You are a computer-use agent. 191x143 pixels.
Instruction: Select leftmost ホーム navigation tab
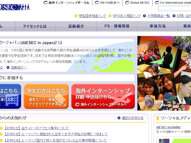[x=7, y=26]
